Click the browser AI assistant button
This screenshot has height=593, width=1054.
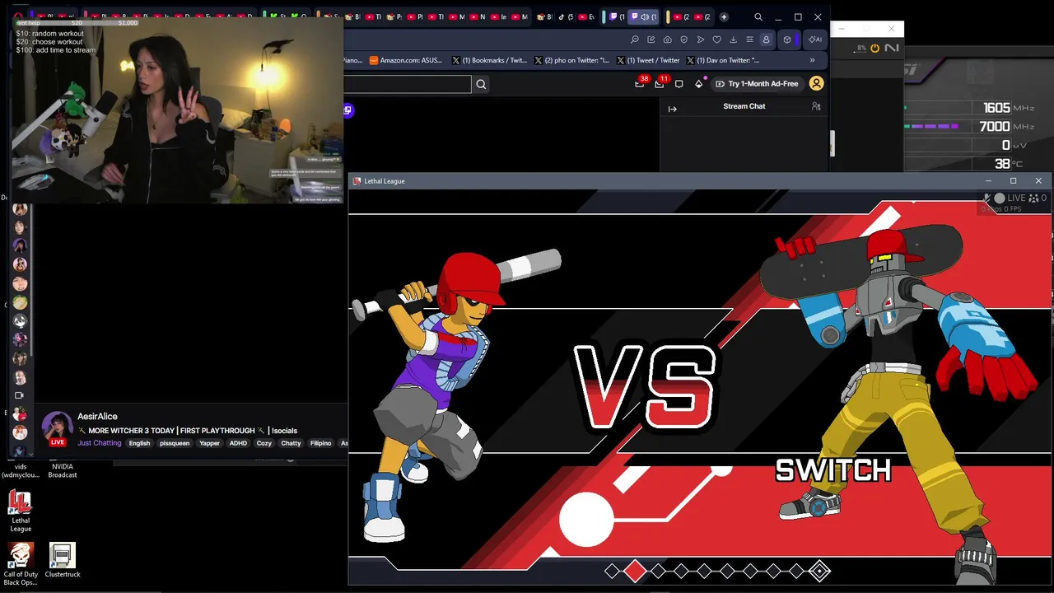[814, 40]
